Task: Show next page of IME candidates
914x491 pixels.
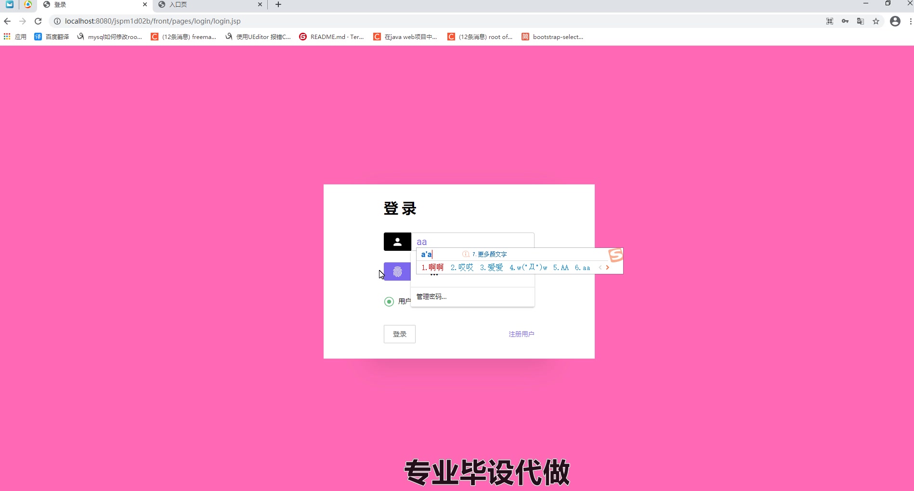Action: 608,267
